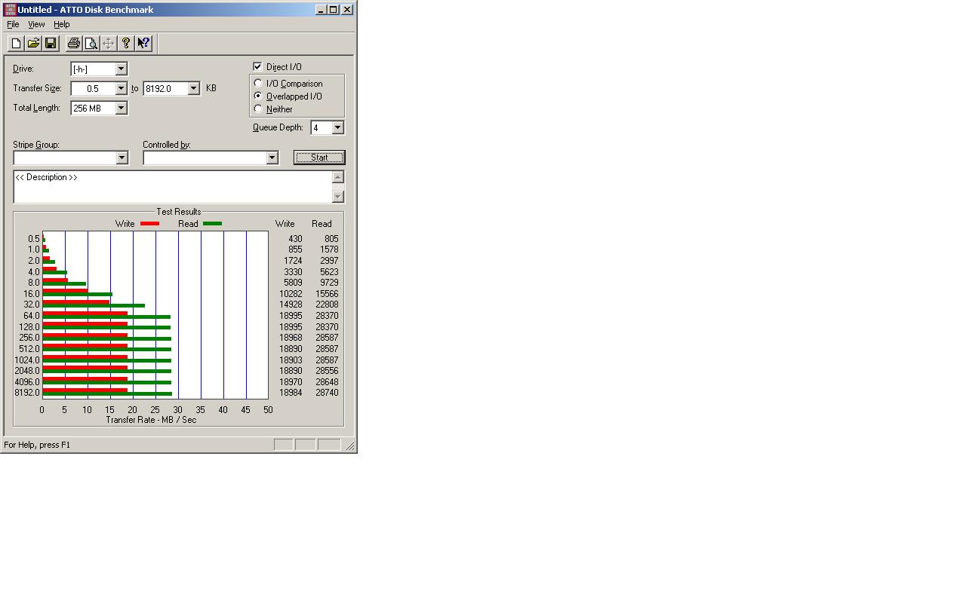Image resolution: width=966 pixels, height=603 pixels.
Task: Click the question mark About icon
Action: click(125, 44)
